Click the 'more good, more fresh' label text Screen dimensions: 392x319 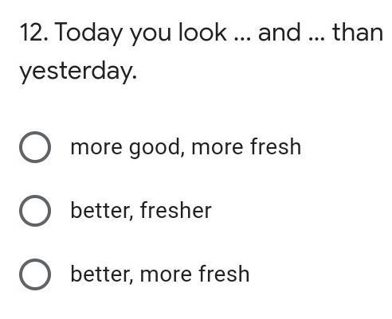point(186,147)
